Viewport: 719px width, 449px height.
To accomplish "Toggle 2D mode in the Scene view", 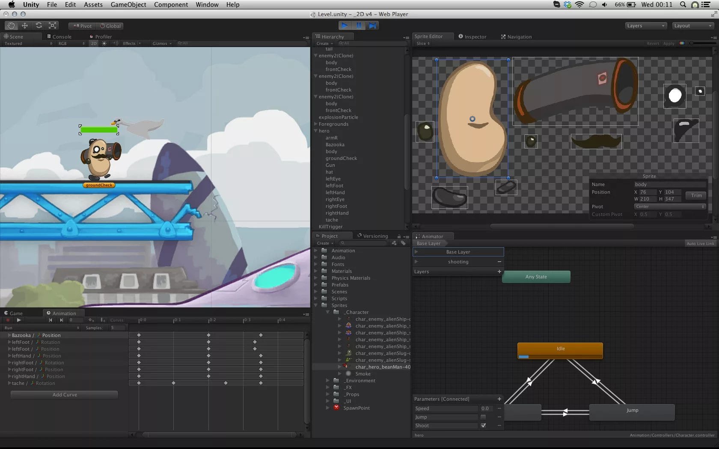I will pos(93,43).
